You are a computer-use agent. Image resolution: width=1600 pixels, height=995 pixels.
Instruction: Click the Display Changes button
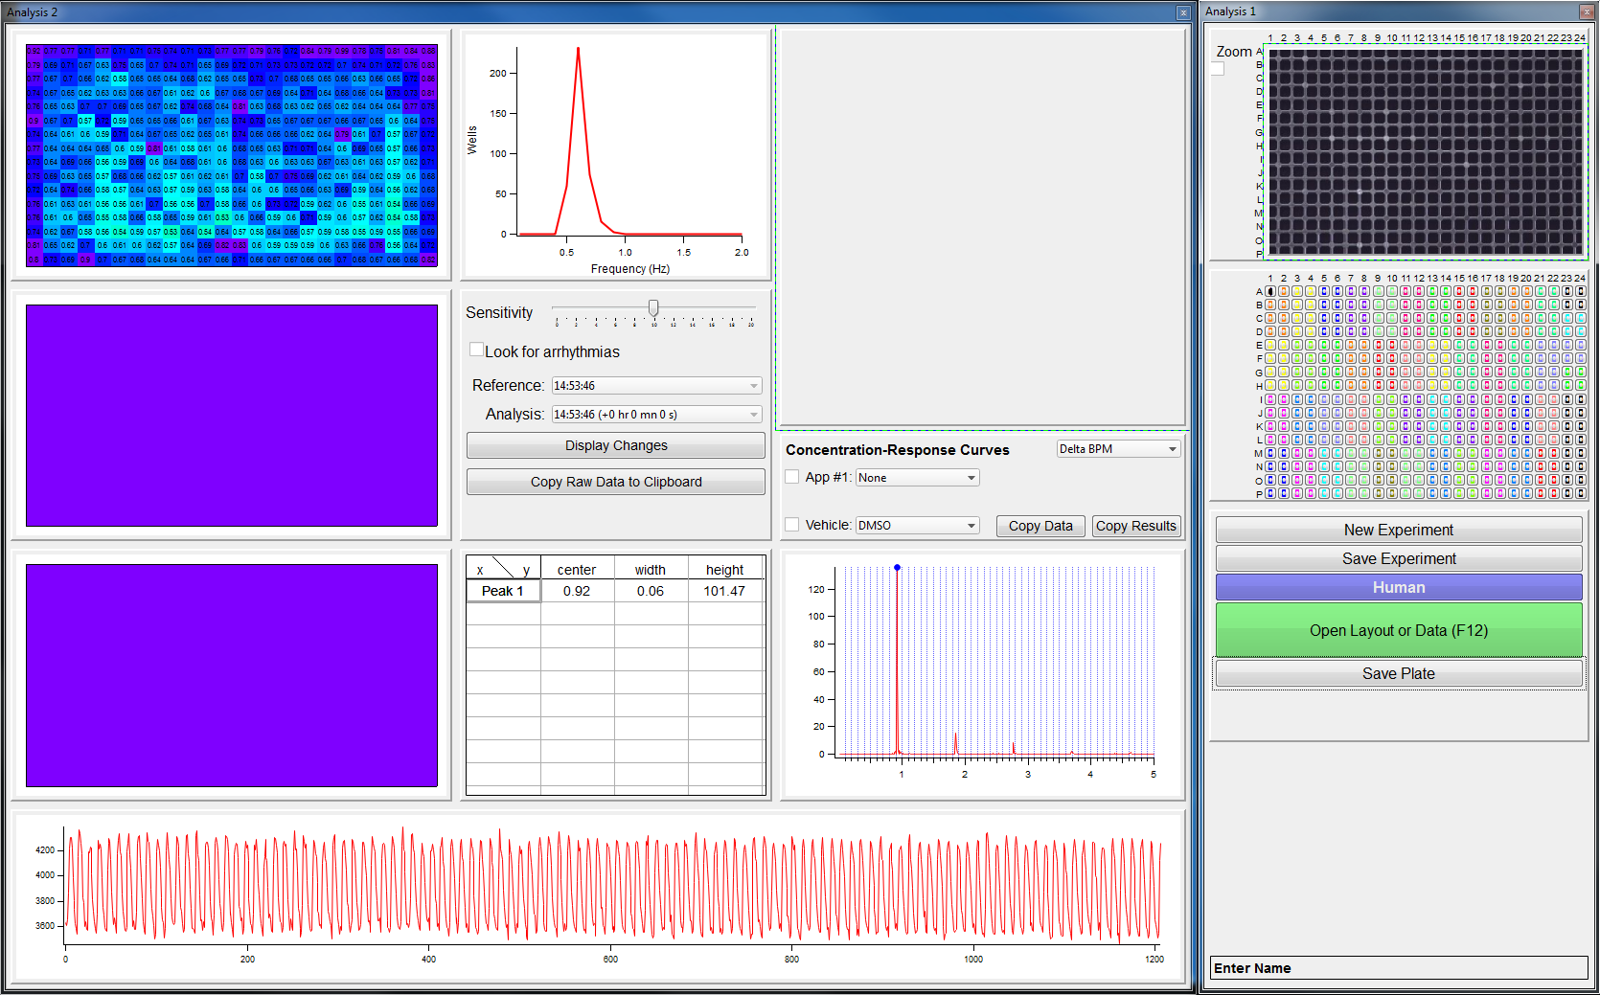coord(615,446)
